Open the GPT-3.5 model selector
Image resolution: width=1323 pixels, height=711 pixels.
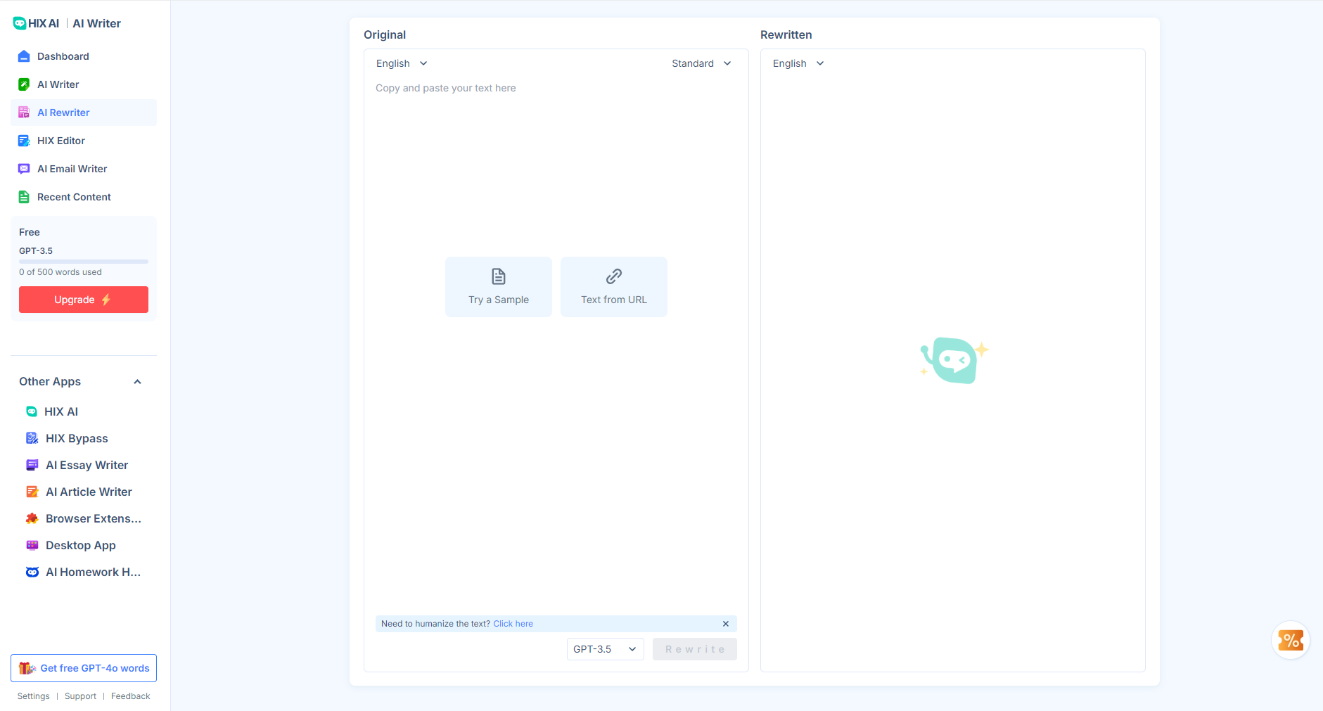pyautogui.click(x=606, y=649)
